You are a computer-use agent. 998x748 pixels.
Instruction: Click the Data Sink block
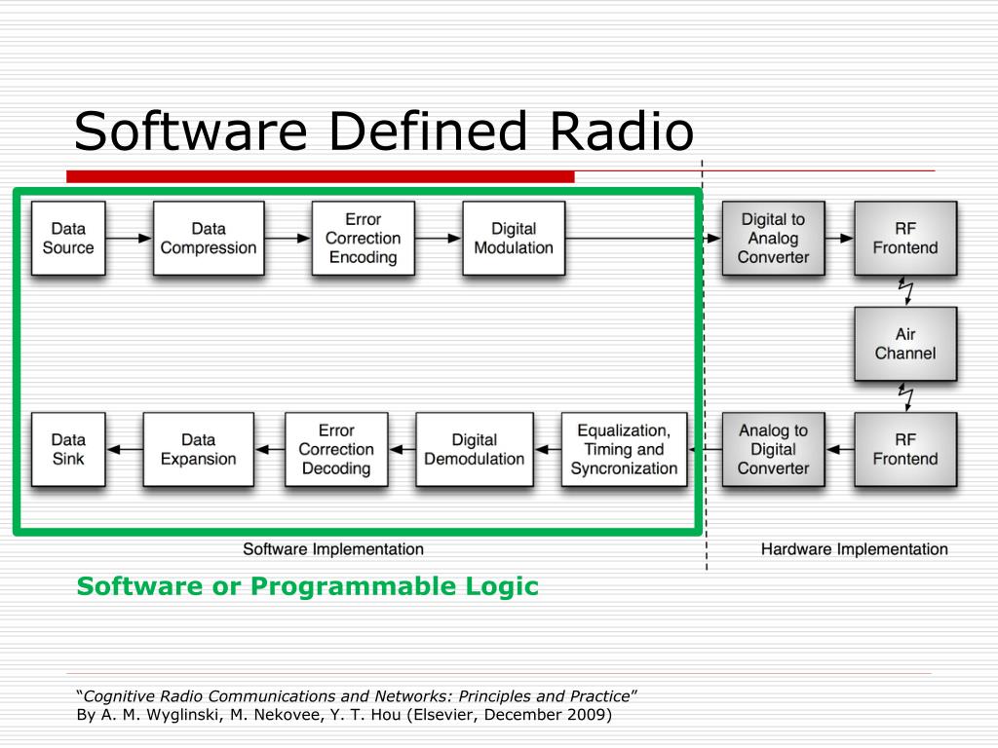click(x=68, y=450)
